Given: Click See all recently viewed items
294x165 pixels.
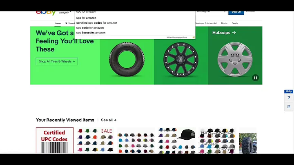Looking at the screenshot, I should click(x=109, y=120).
